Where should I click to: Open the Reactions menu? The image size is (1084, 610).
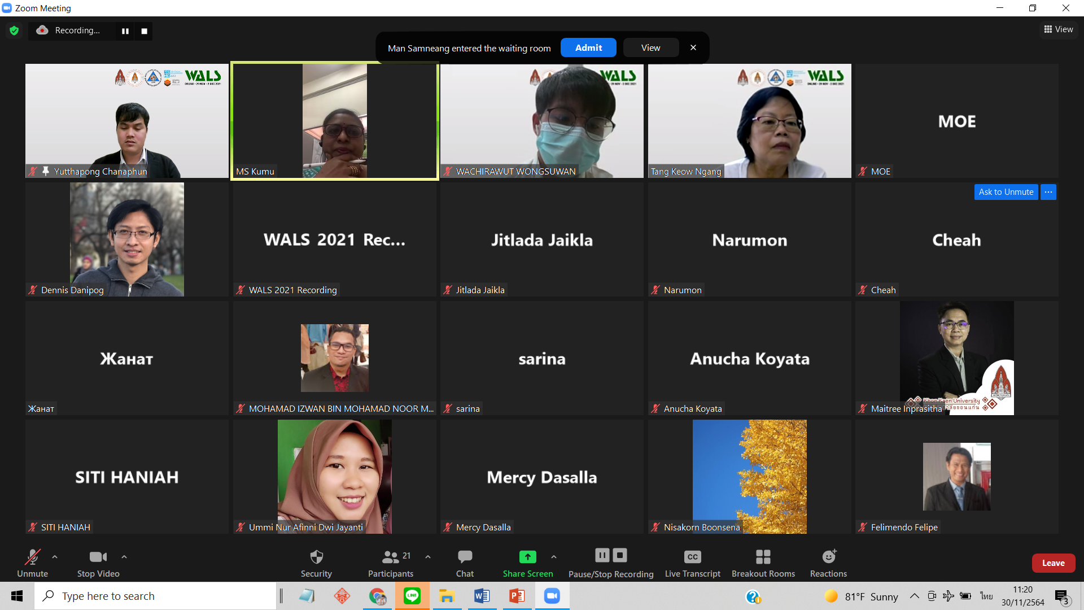pyautogui.click(x=828, y=557)
